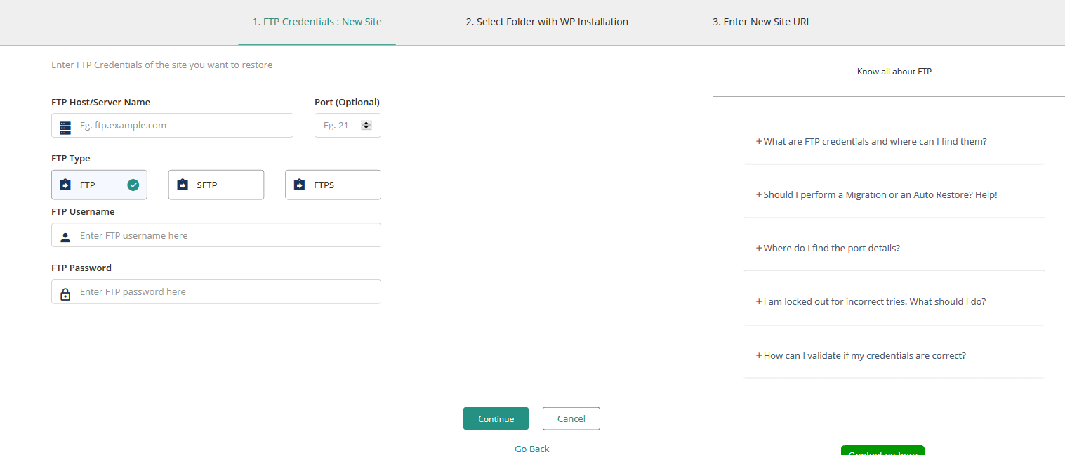Click the Go Back link
The width and height of the screenshot is (1065, 455).
pos(531,449)
